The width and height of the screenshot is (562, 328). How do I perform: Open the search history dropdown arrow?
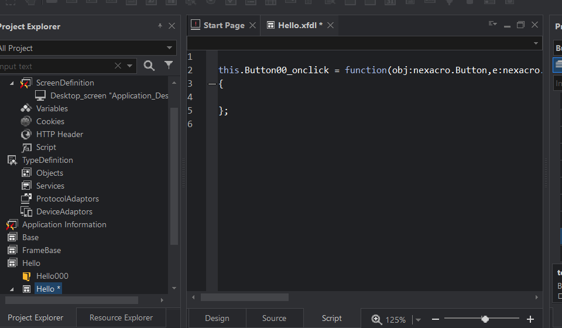(x=130, y=66)
